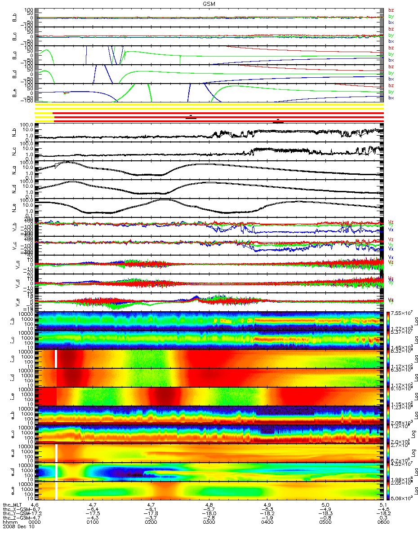Click the thc_X-GSM row label
Viewport: 418px width, 539px height.
click(16, 509)
